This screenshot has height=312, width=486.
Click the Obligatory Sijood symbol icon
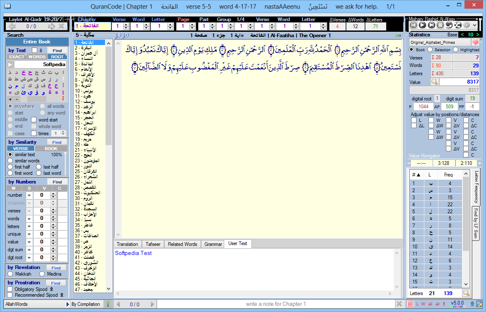tap(51, 289)
